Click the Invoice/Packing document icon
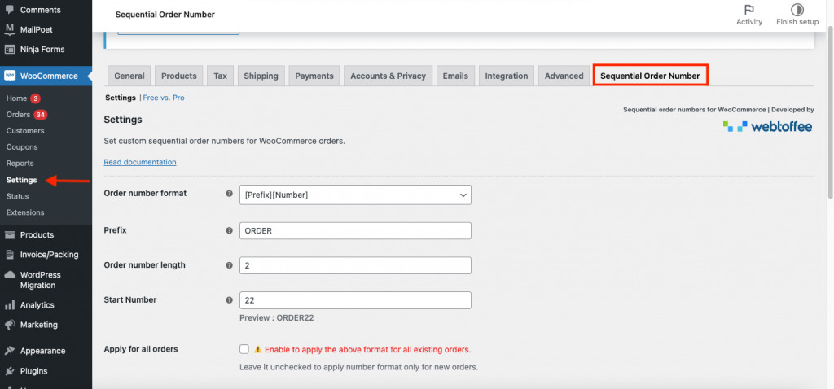 pyautogui.click(x=10, y=254)
